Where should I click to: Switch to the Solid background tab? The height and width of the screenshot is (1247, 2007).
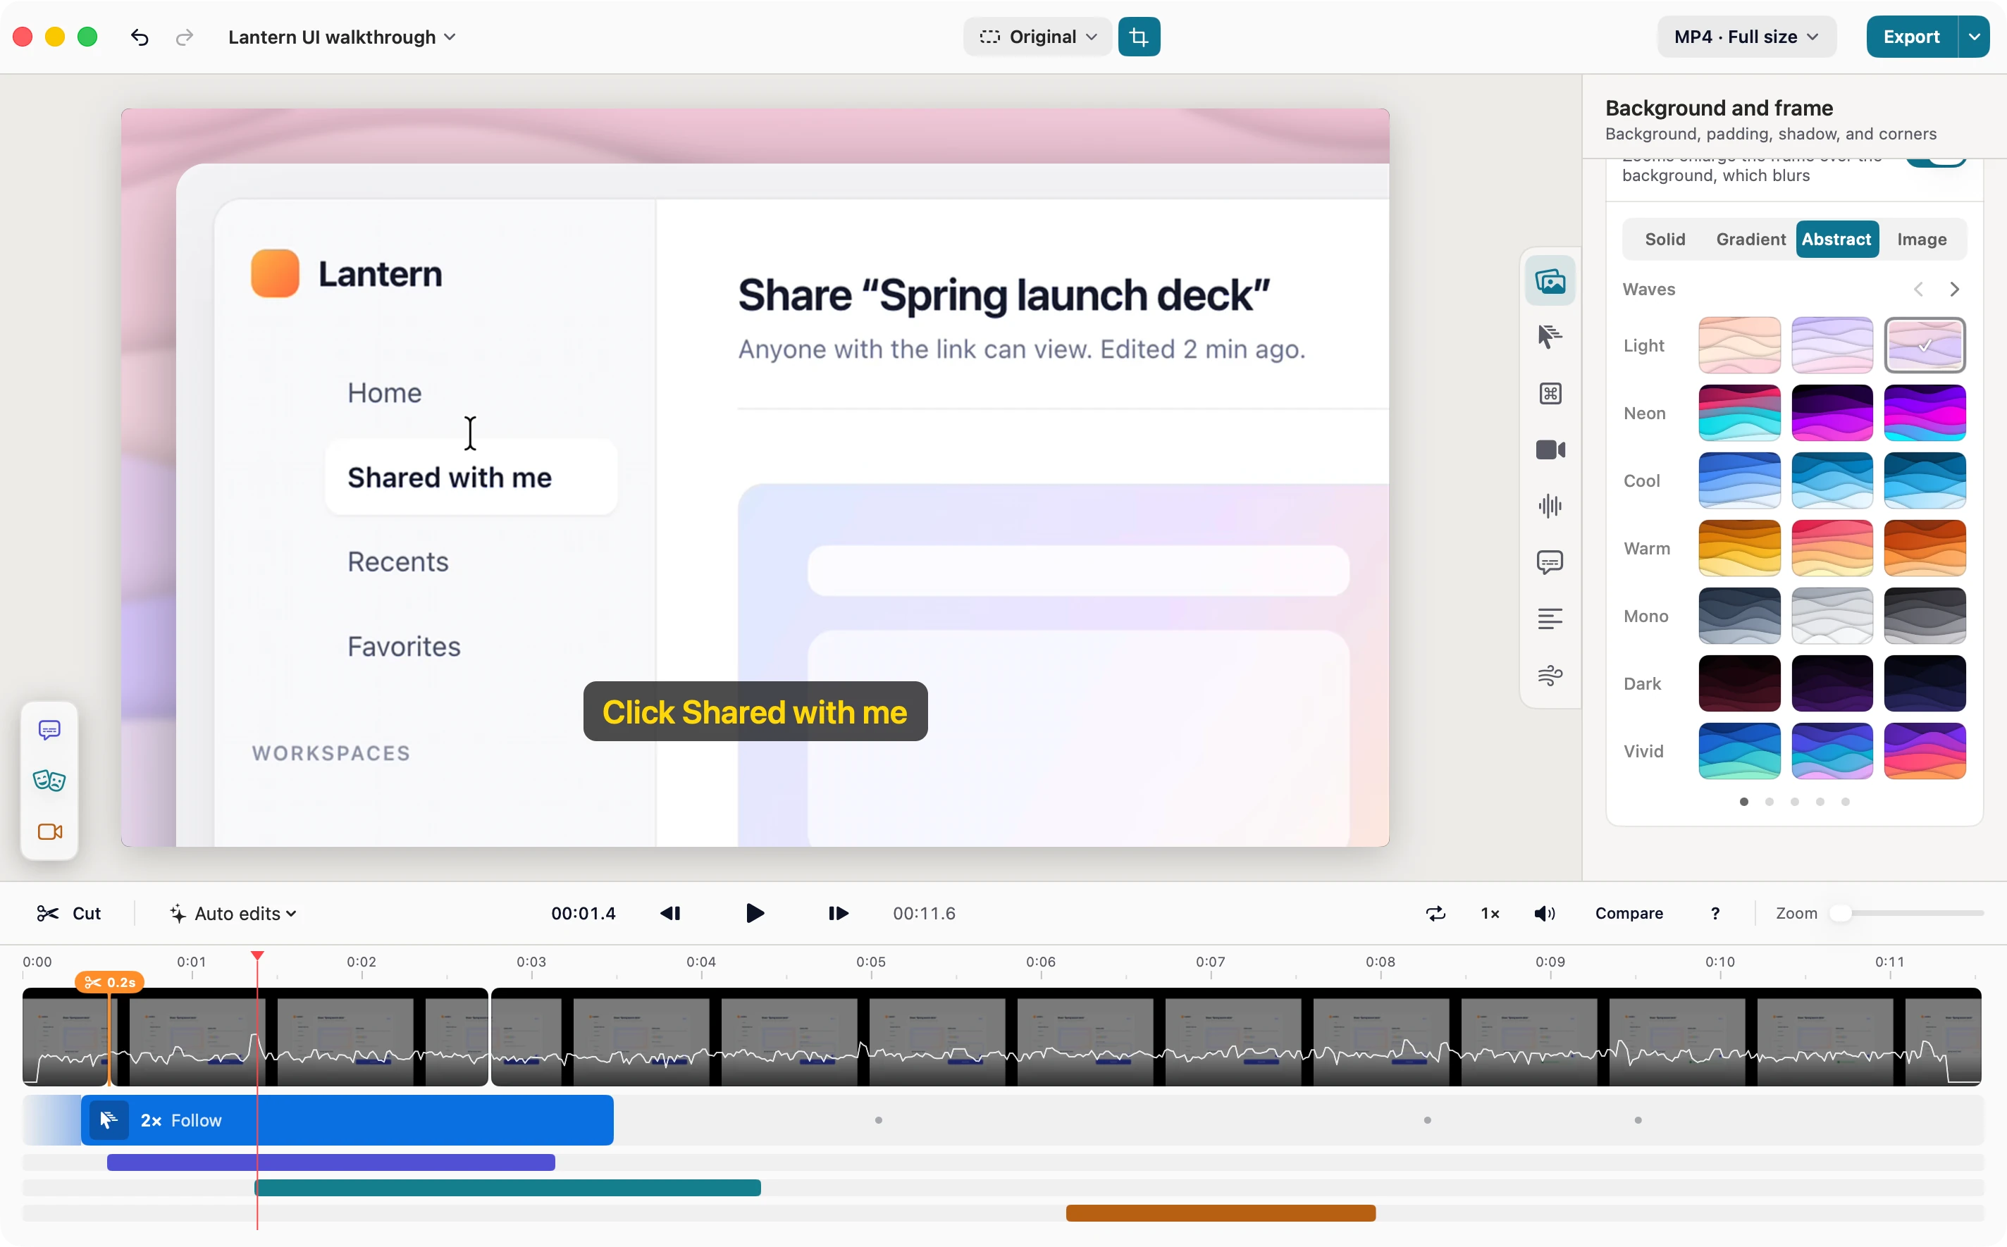pos(1665,239)
